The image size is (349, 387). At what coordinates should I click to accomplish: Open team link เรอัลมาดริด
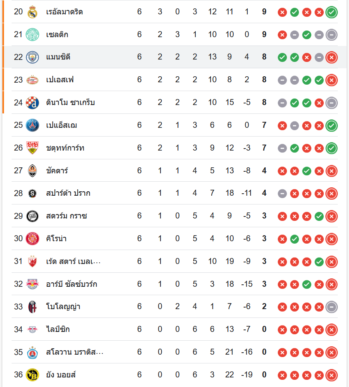click(x=64, y=12)
